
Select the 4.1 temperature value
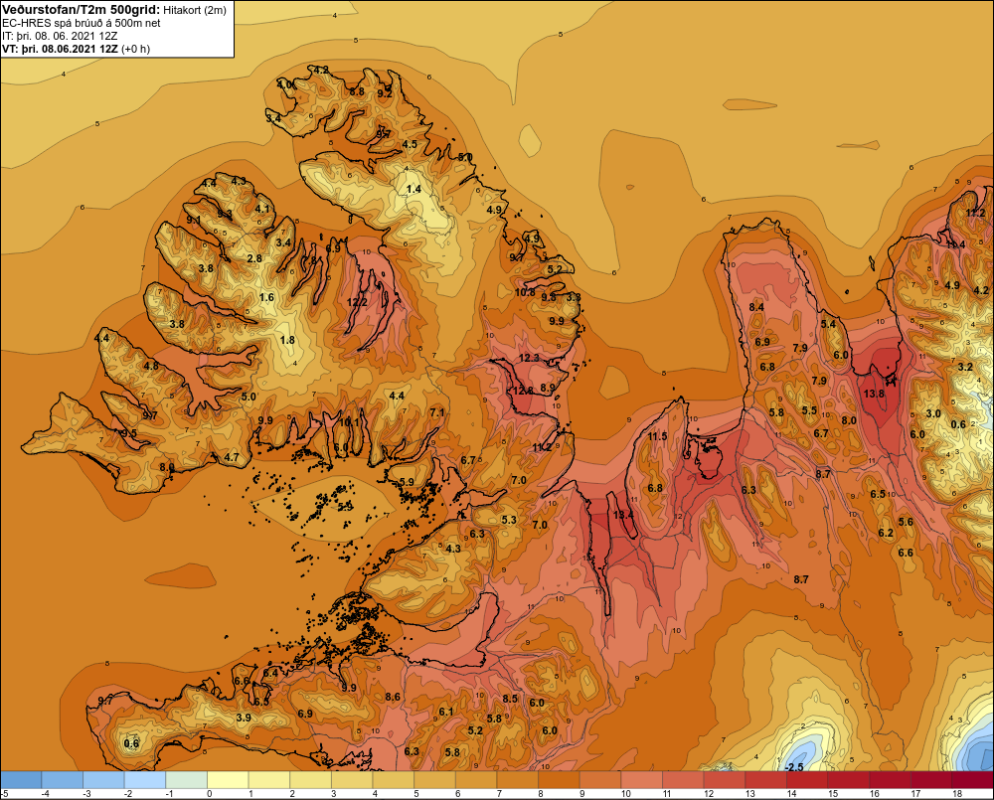261,209
